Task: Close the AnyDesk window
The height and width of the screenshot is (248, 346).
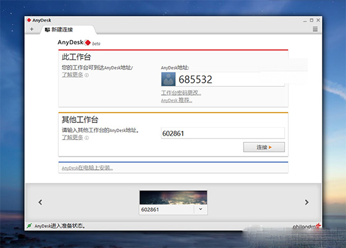Action: [318, 20]
